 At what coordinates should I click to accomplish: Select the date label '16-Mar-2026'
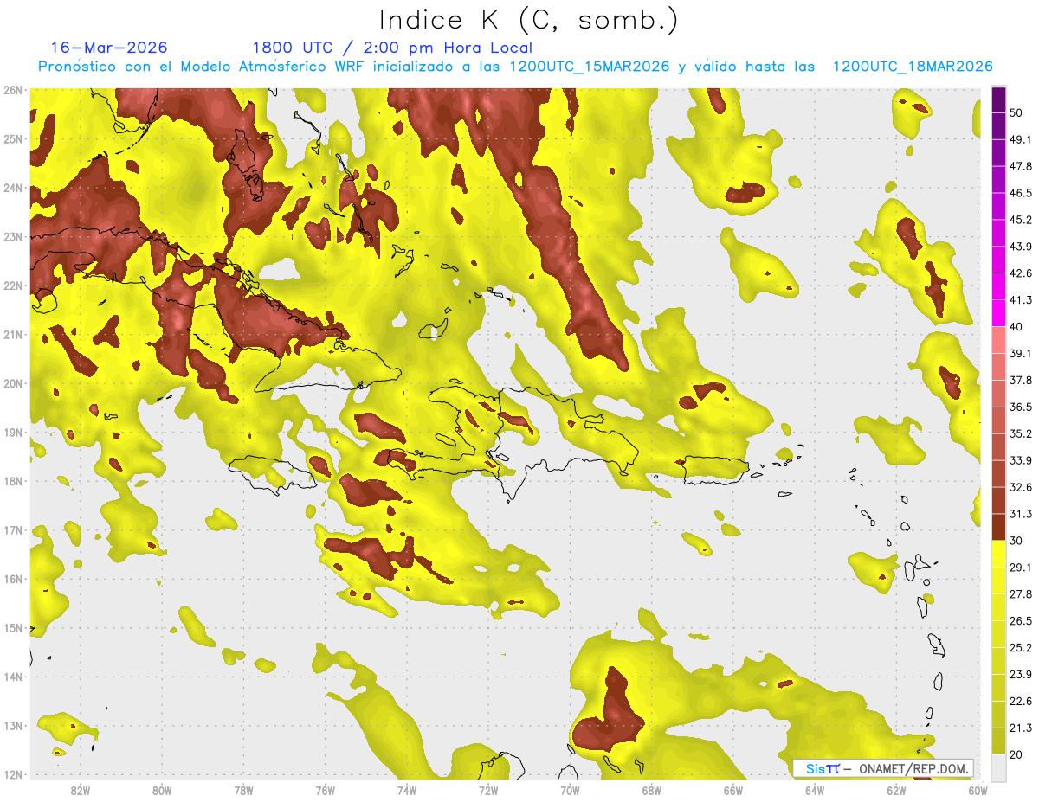coord(109,48)
